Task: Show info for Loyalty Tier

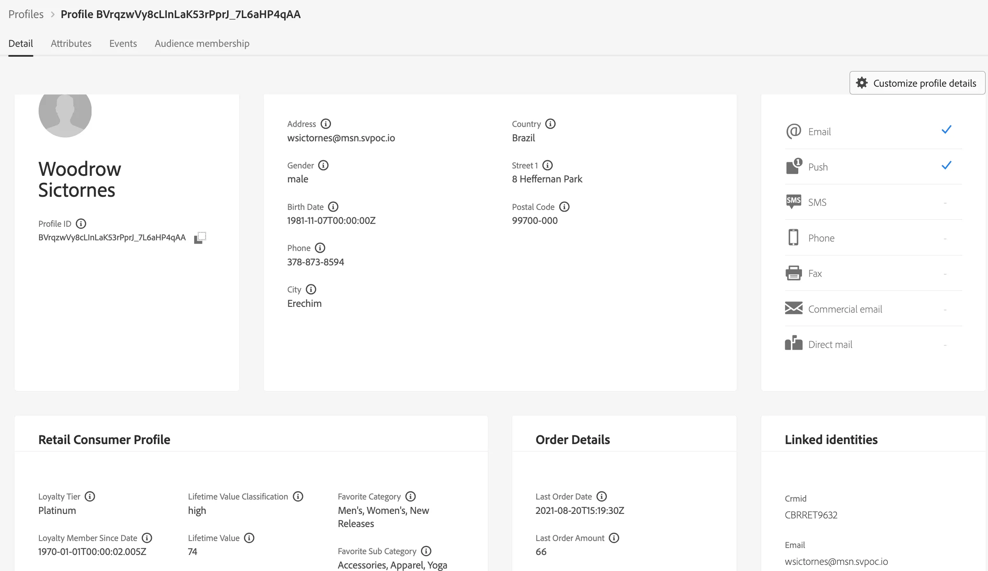Action: pos(90,496)
